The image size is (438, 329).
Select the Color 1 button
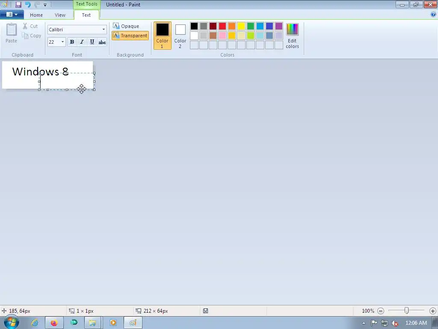[x=162, y=36]
